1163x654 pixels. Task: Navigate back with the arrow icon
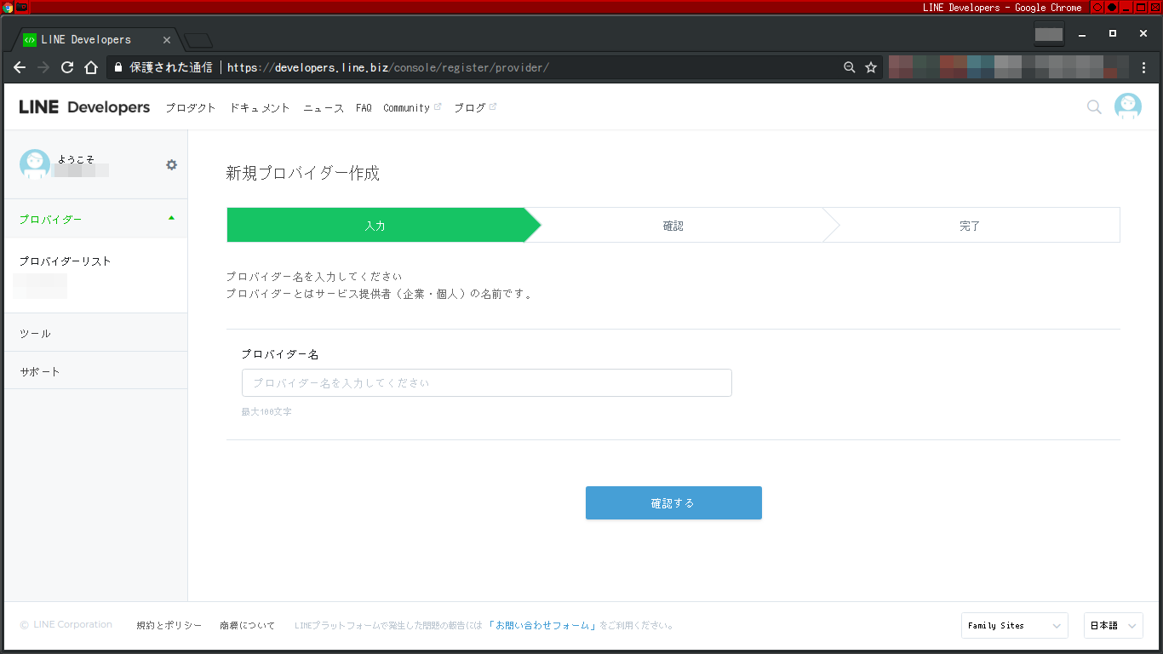pos(19,67)
